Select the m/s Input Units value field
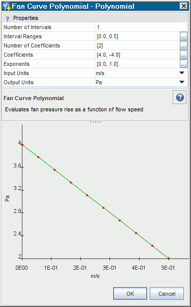 click(137, 73)
